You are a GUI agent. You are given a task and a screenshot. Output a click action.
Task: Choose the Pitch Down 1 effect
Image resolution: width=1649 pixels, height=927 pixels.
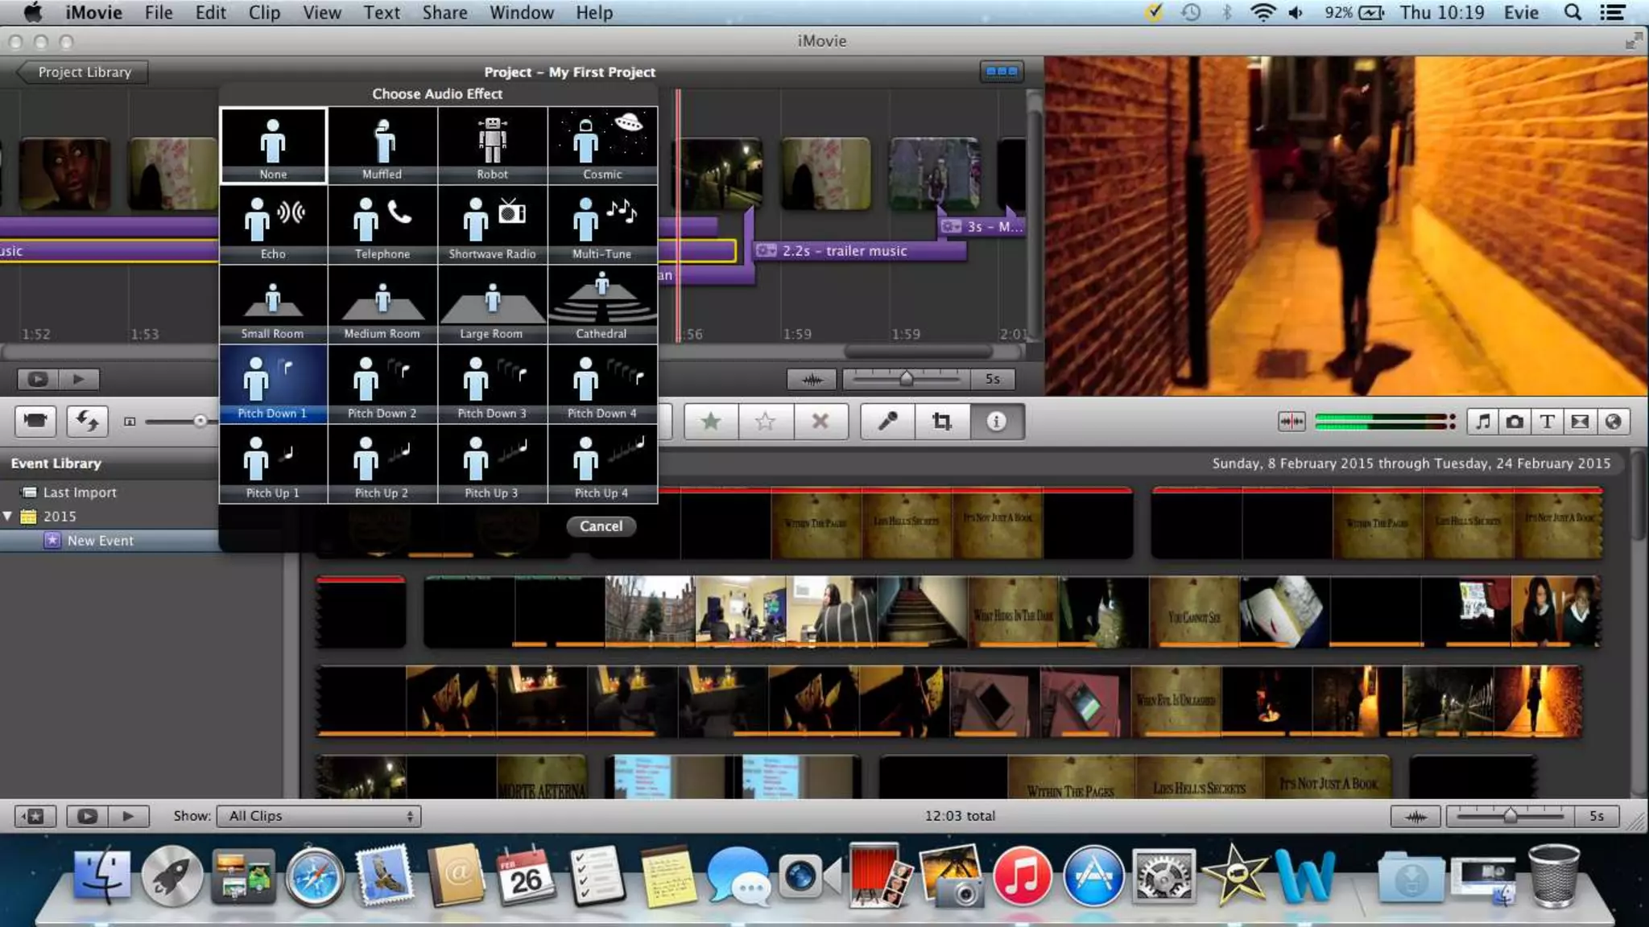pos(273,385)
